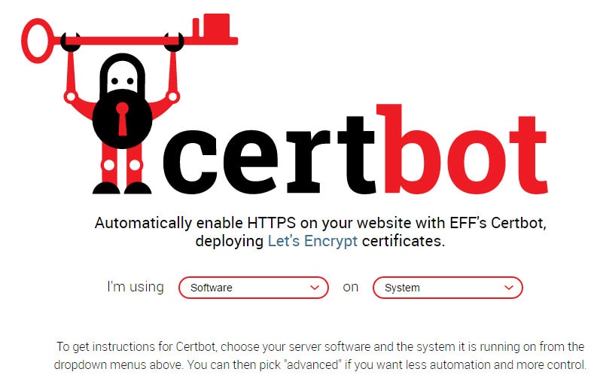Open the System dropdown menu

tap(448, 288)
